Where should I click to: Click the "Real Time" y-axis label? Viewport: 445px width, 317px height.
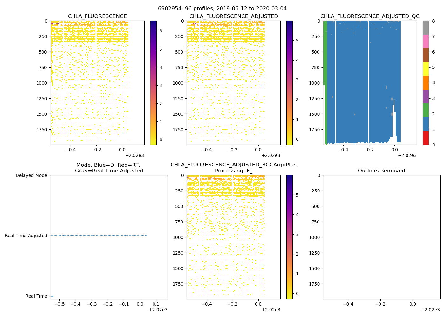(x=36, y=296)
